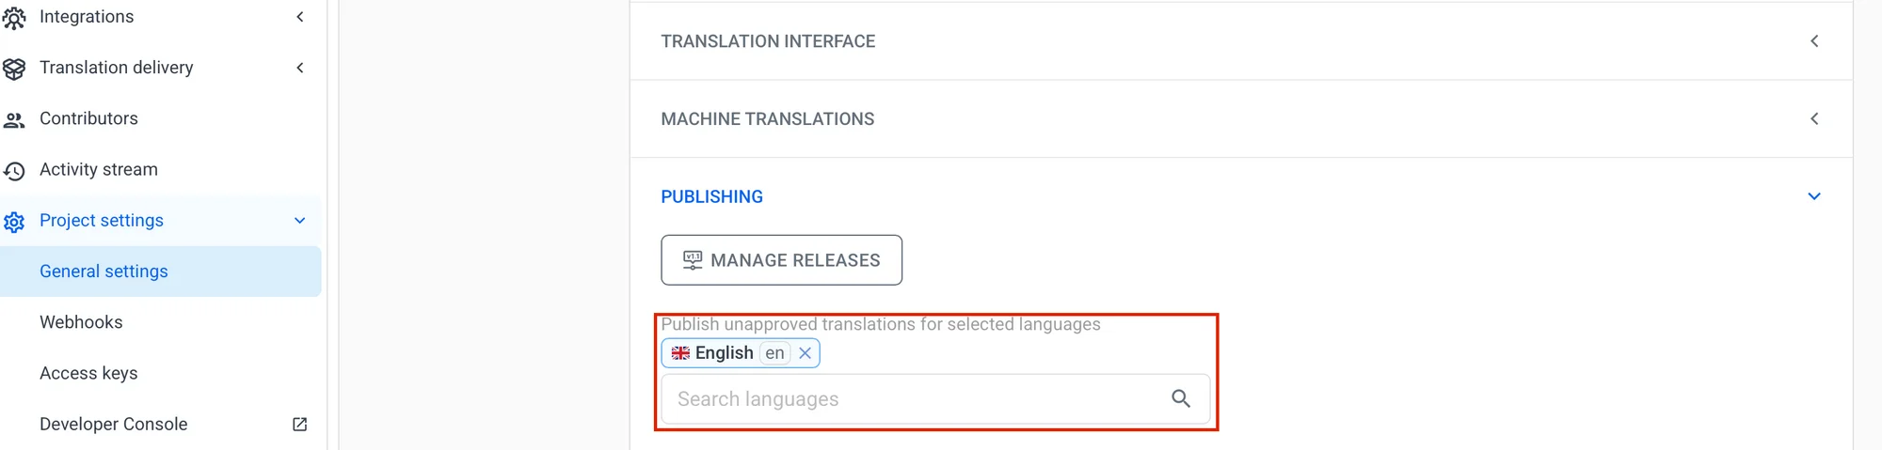This screenshot has height=450, width=1882.
Task: Click the Translation delivery box icon
Action: [14, 69]
